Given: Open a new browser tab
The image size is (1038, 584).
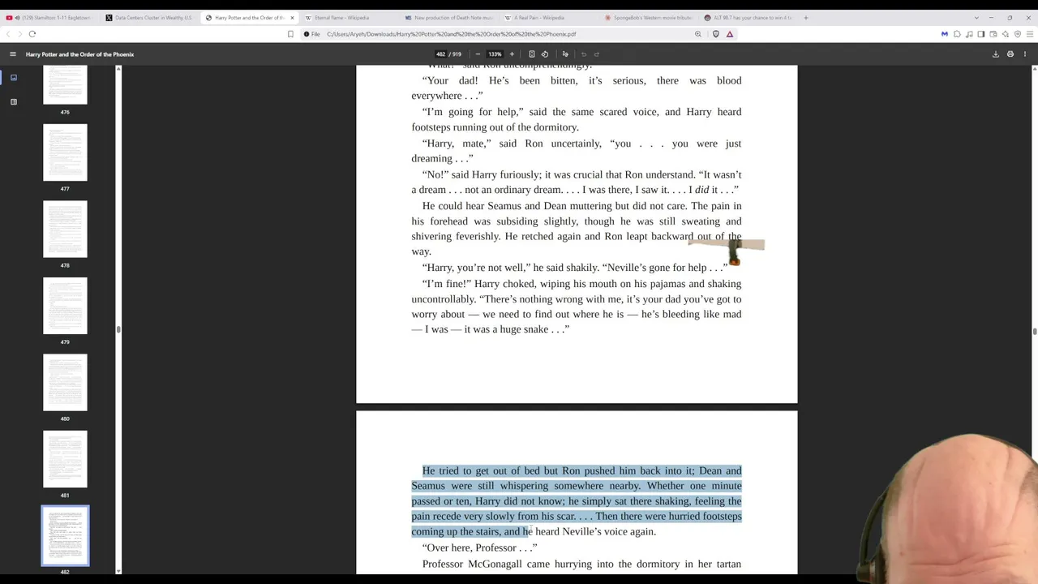Looking at the screenshot, I should click(806, 17).
